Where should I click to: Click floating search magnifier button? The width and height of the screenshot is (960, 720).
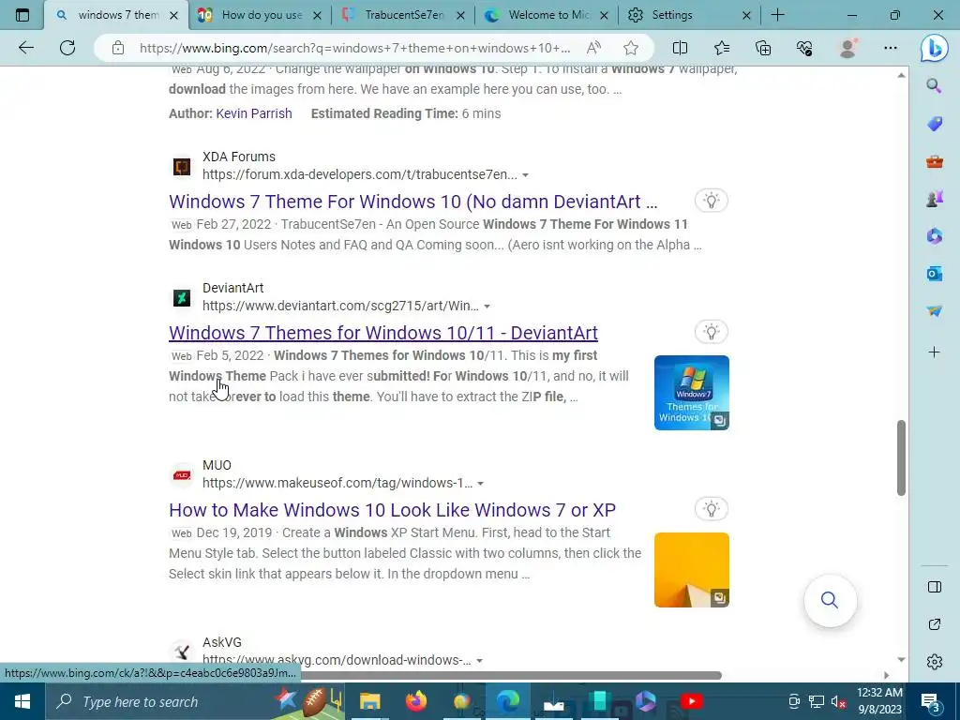(830, 600)
